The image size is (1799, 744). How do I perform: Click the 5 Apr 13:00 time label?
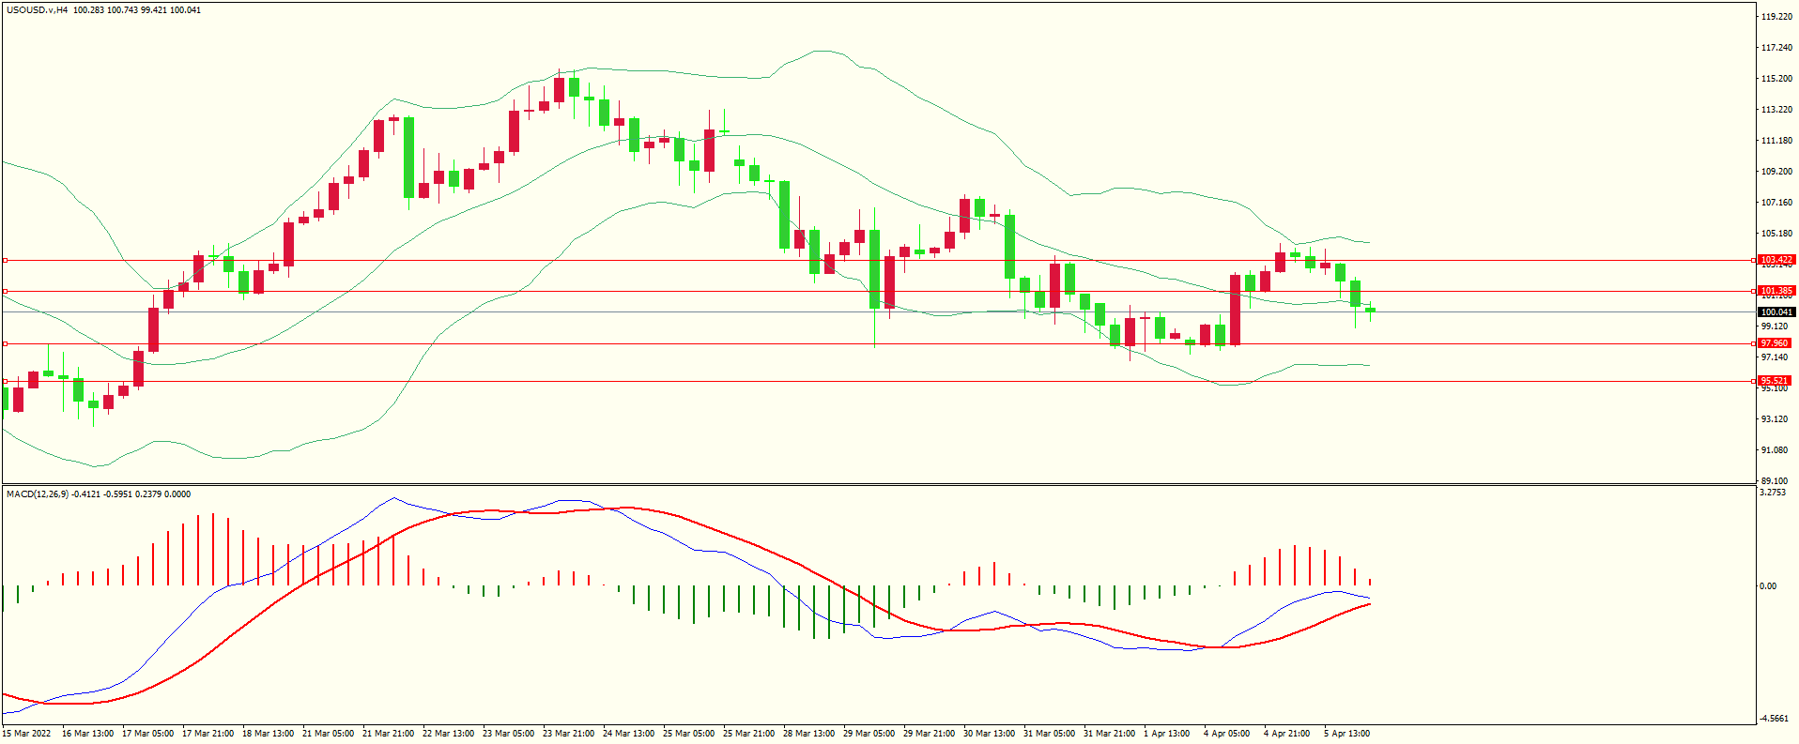[1346, 734]
